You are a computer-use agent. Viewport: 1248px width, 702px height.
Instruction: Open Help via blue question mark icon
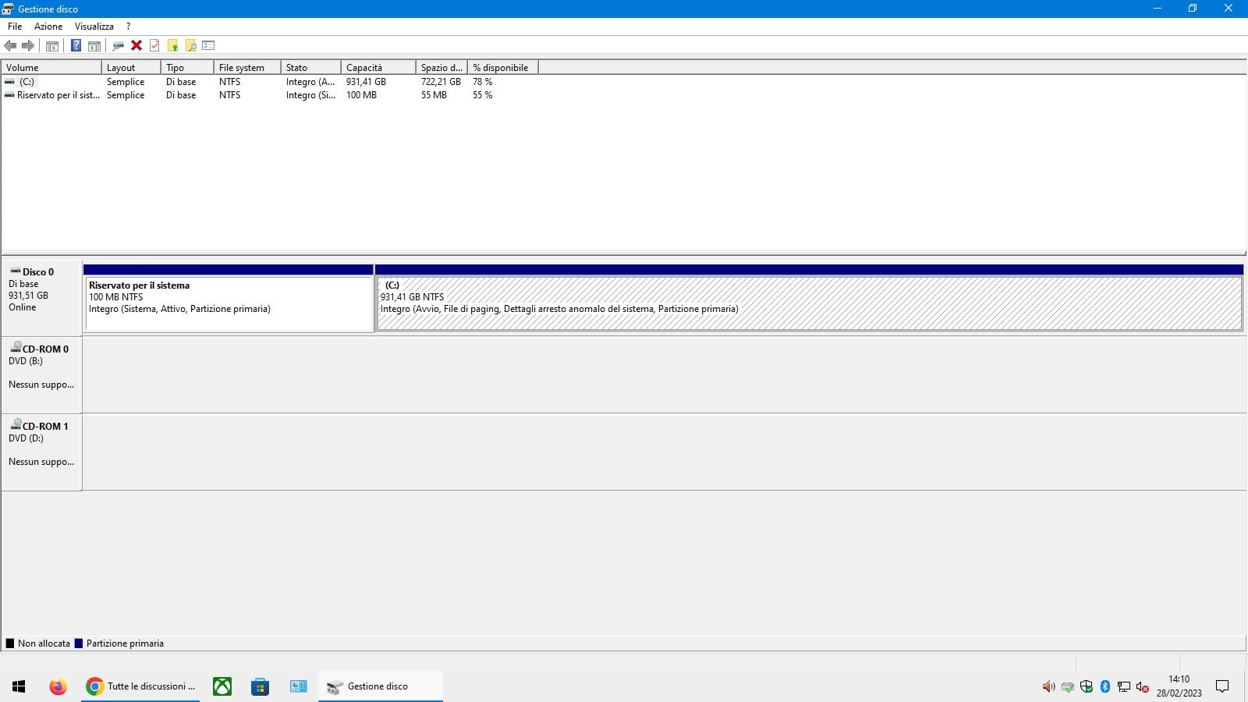tap(76, 45)
